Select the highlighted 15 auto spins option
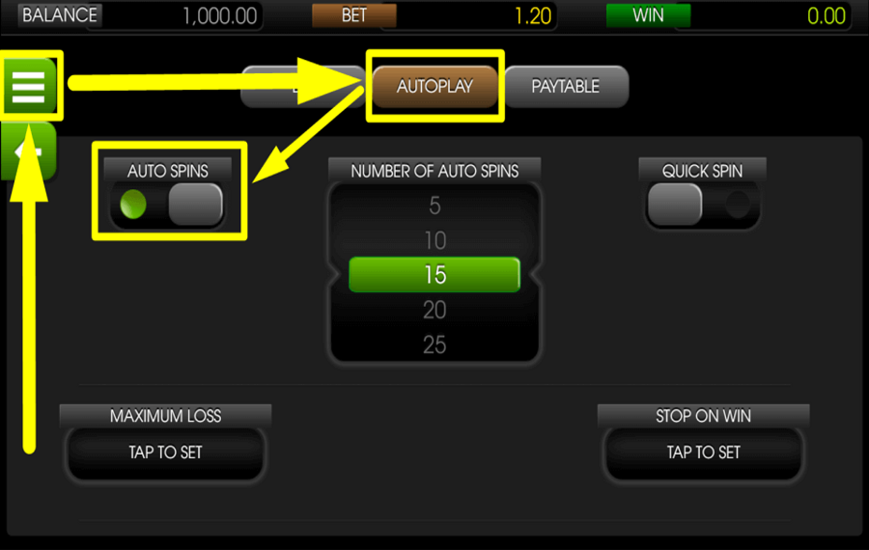Viewport: 869px width, 550px height. 435,275
